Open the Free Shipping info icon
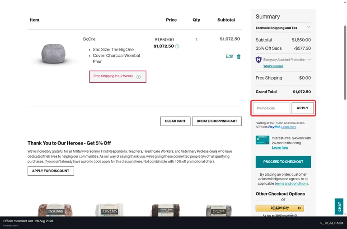Image resolution: width=347 pixels, height=229 pixels. (x=139, y=77)
